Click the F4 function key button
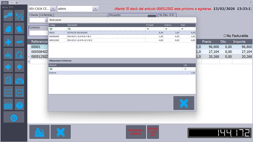The height and width of the screenshot is (142, 253). 19,92
